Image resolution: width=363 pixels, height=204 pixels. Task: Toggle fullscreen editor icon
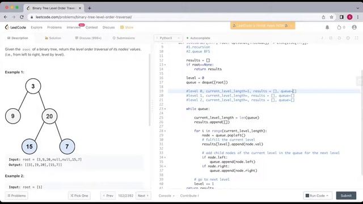(x=356, y=38)
